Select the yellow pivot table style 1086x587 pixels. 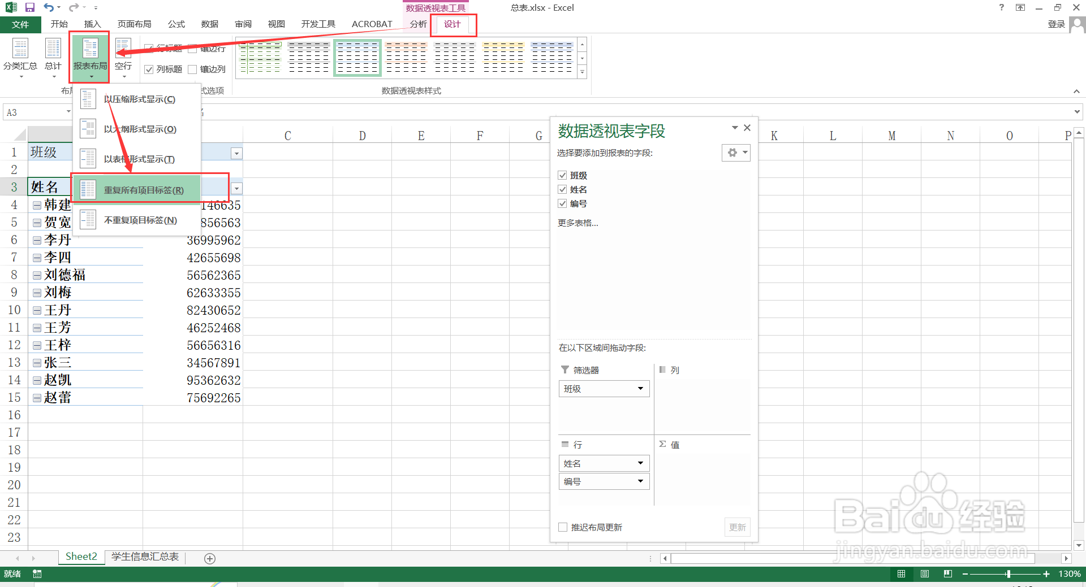[503, 58]
